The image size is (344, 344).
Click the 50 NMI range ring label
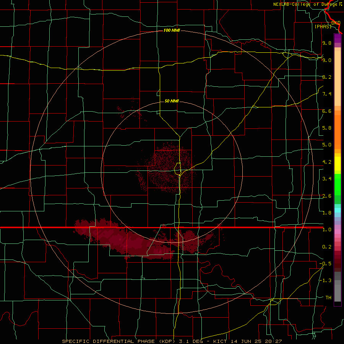pyautogui.click(x=172, y=101)
